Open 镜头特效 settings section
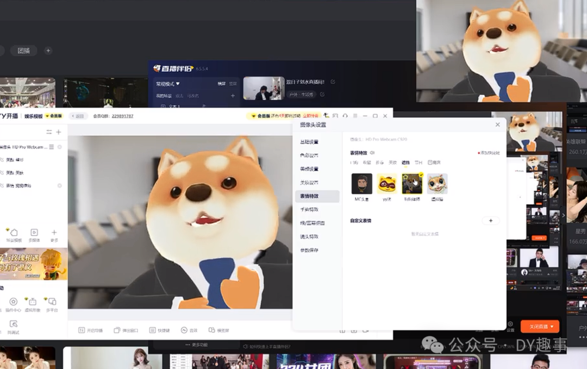587x369 pixels. pyautogui.click(x=309, y=236)
